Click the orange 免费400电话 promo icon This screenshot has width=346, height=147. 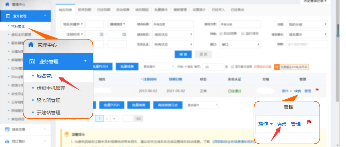[277, 67]
